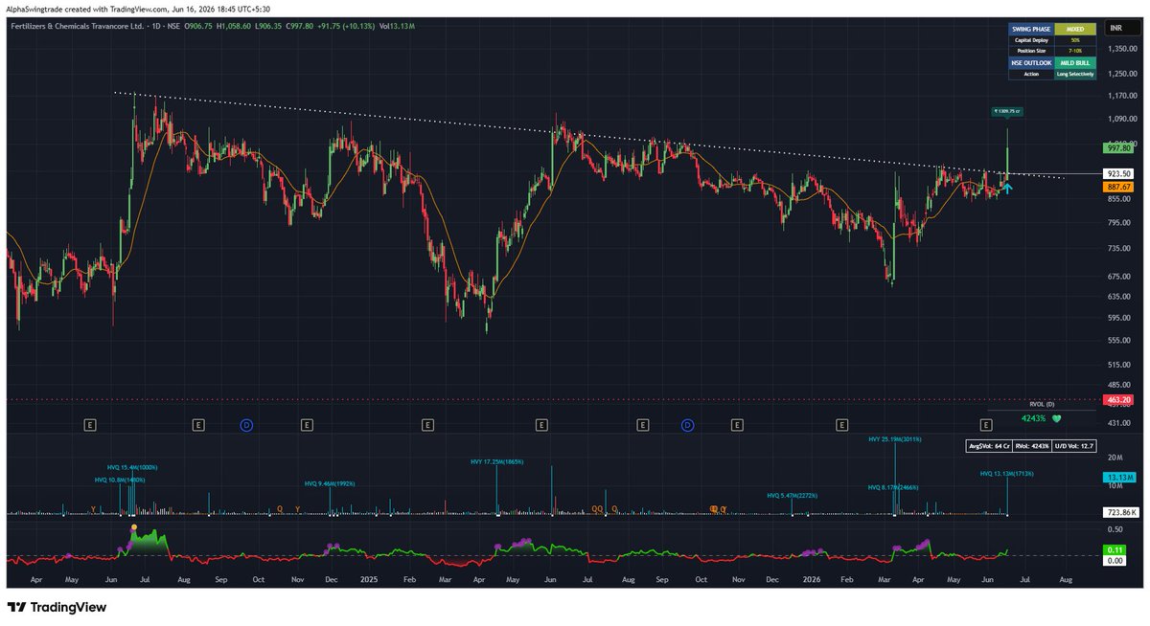Click the U/D Vol: 12.7 stat box
This screenshot has height=626, width=1150.
(1072, 446)
